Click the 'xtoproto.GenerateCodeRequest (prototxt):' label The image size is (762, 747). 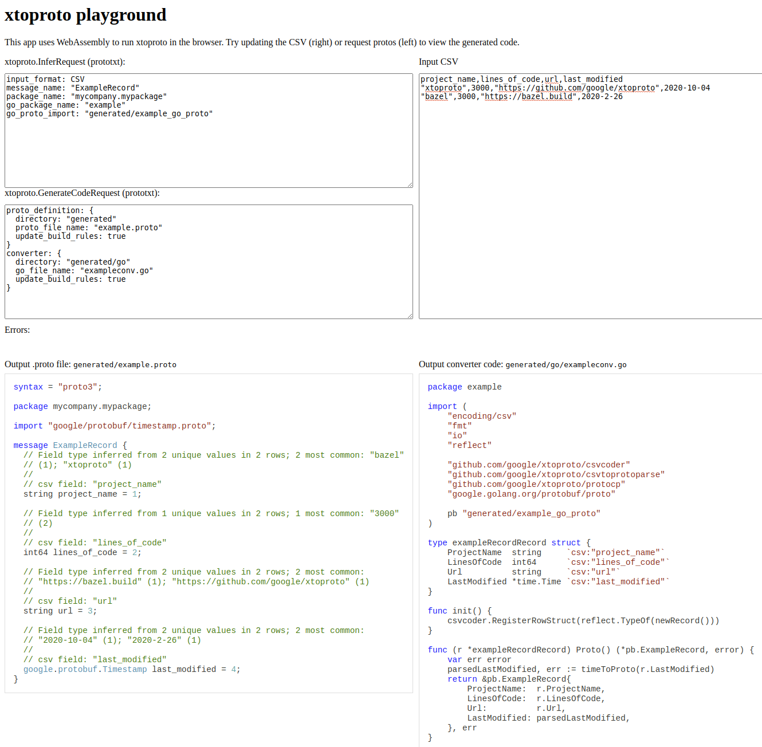[82, 193]
